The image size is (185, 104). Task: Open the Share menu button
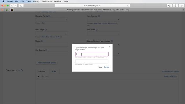(175, 5)
